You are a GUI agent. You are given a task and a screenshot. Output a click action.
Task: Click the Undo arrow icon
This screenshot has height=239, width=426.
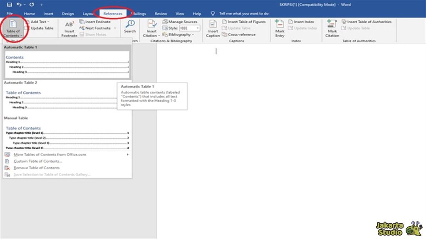coord(19,5)
